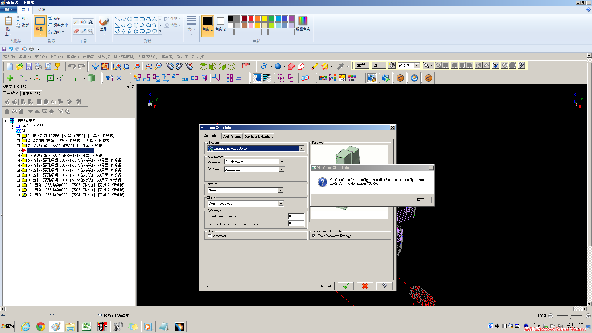
Task: Click the Default button in Machine Simulation
Action: point(210,286)
